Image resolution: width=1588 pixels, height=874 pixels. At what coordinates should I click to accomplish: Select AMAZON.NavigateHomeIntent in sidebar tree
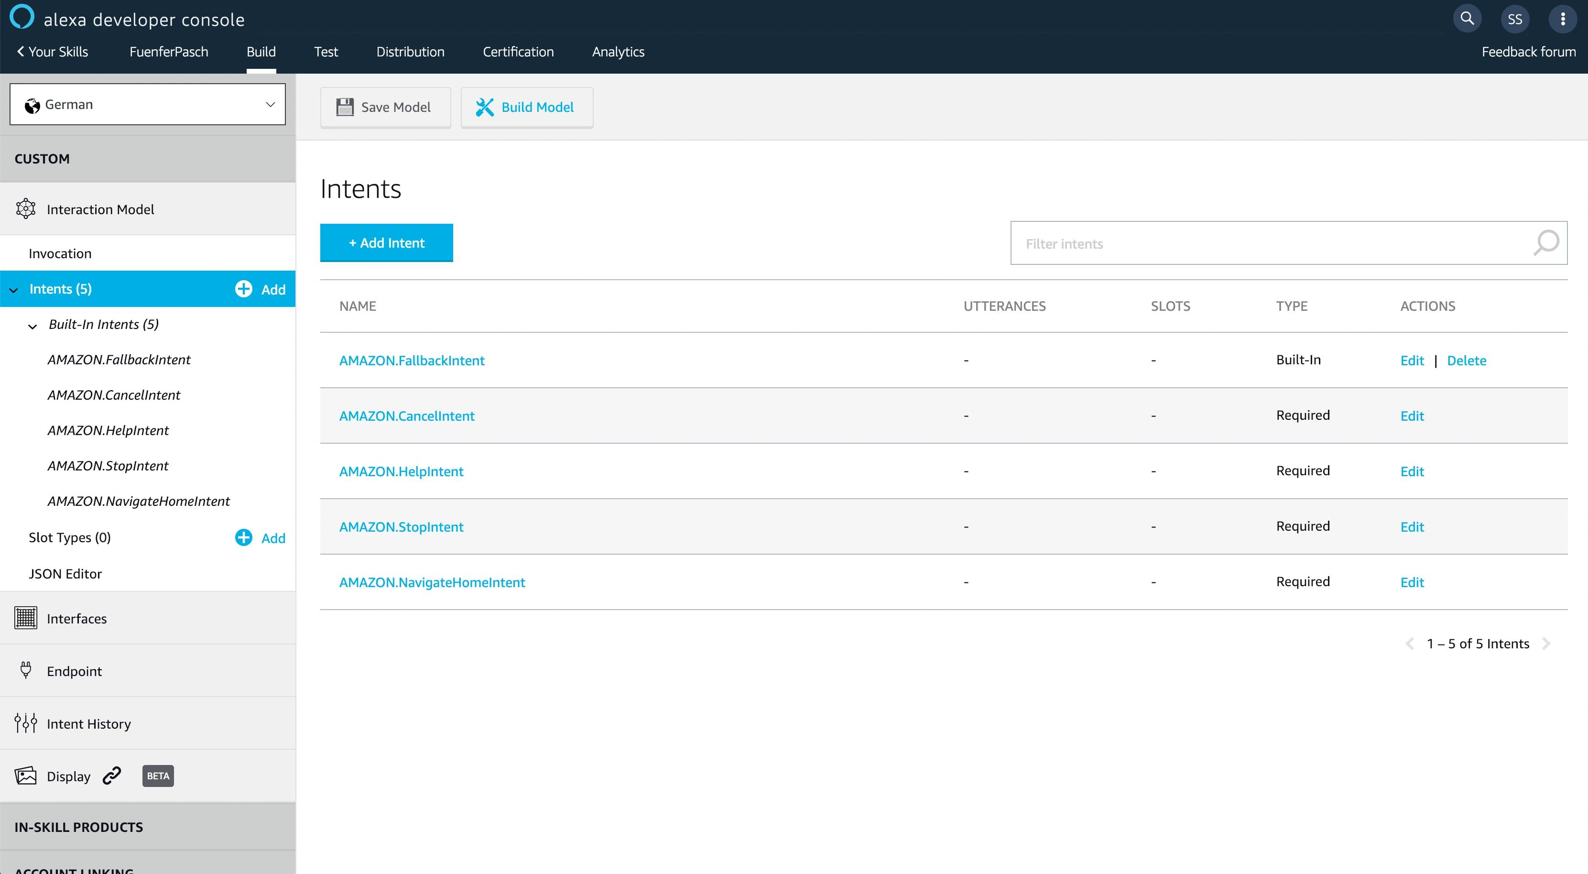tap(139, 501)
